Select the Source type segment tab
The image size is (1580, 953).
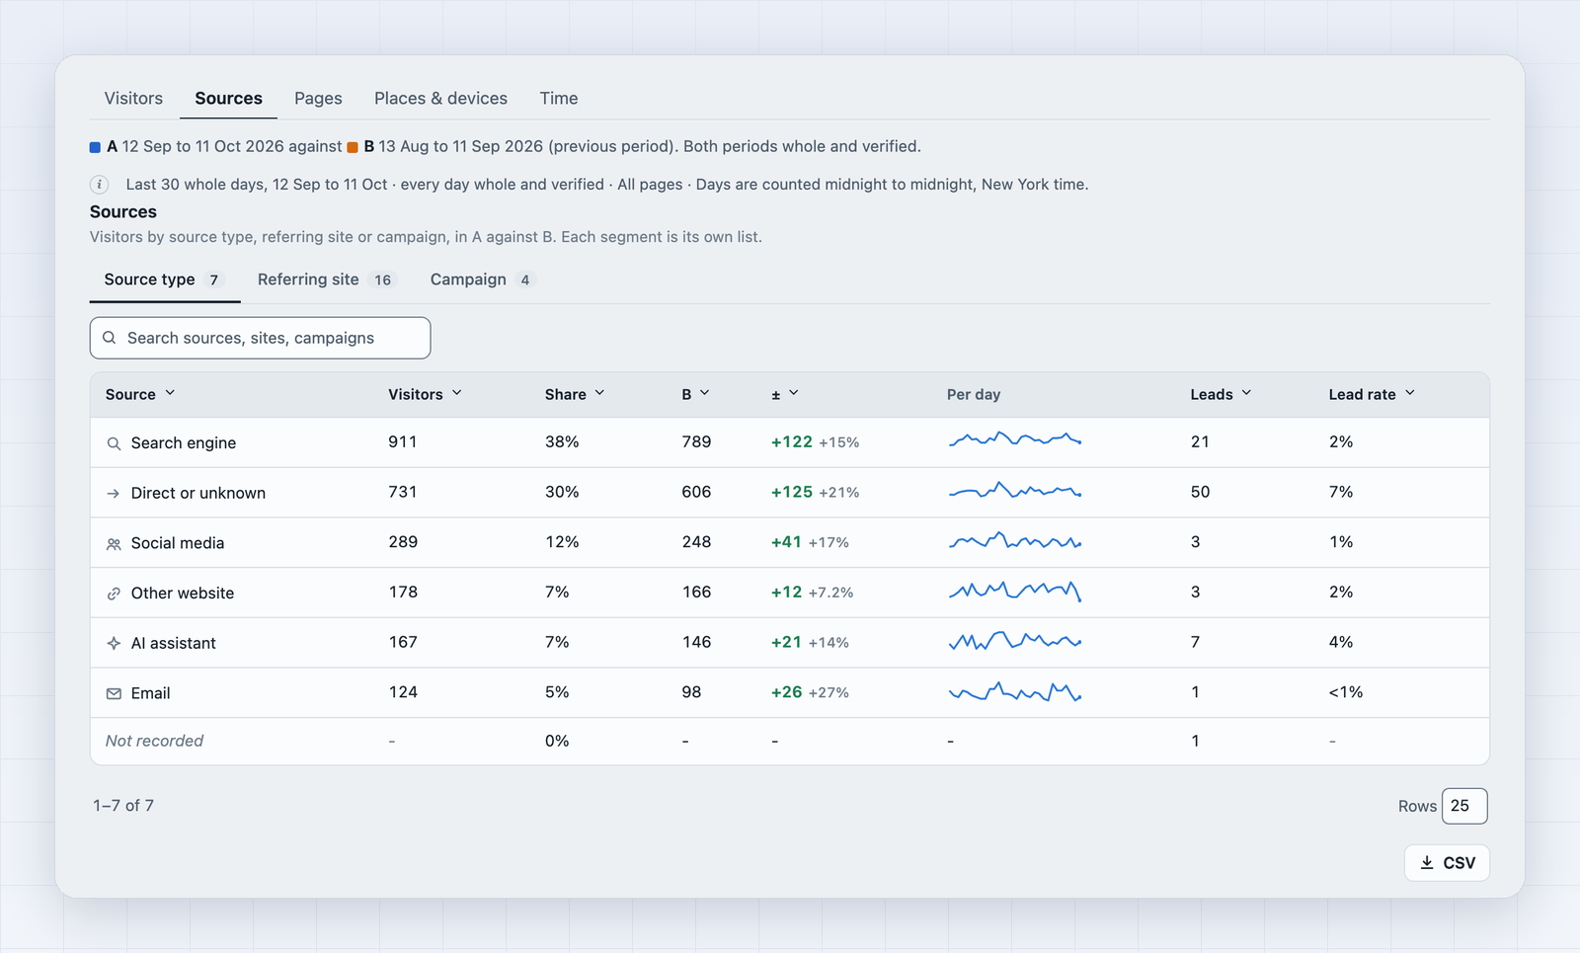[165, 280]
